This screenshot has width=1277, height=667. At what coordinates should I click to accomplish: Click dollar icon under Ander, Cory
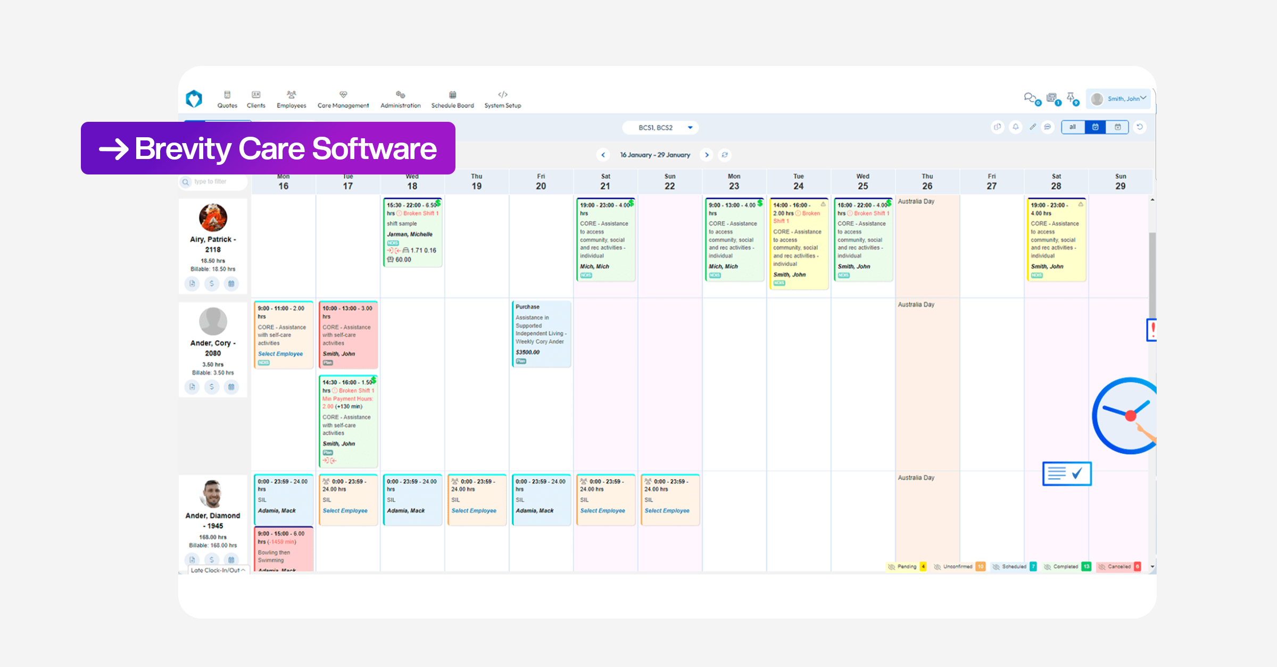coord(212,387)
